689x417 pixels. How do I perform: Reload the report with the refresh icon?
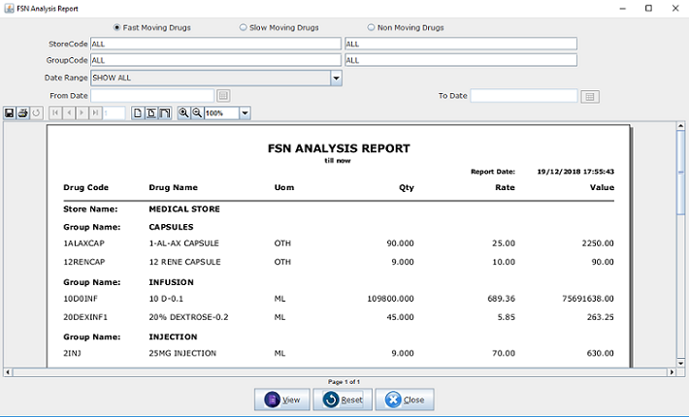point(37,113)
